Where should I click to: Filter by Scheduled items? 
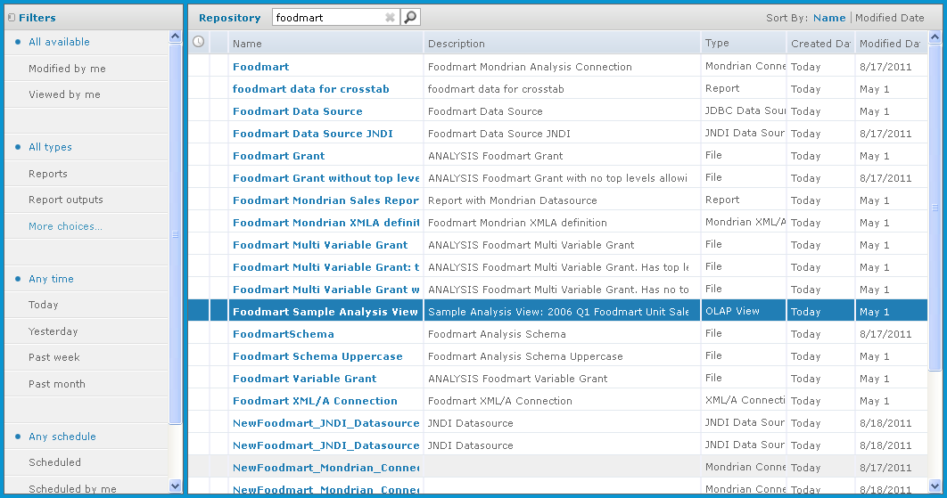(x=55, y=461)
